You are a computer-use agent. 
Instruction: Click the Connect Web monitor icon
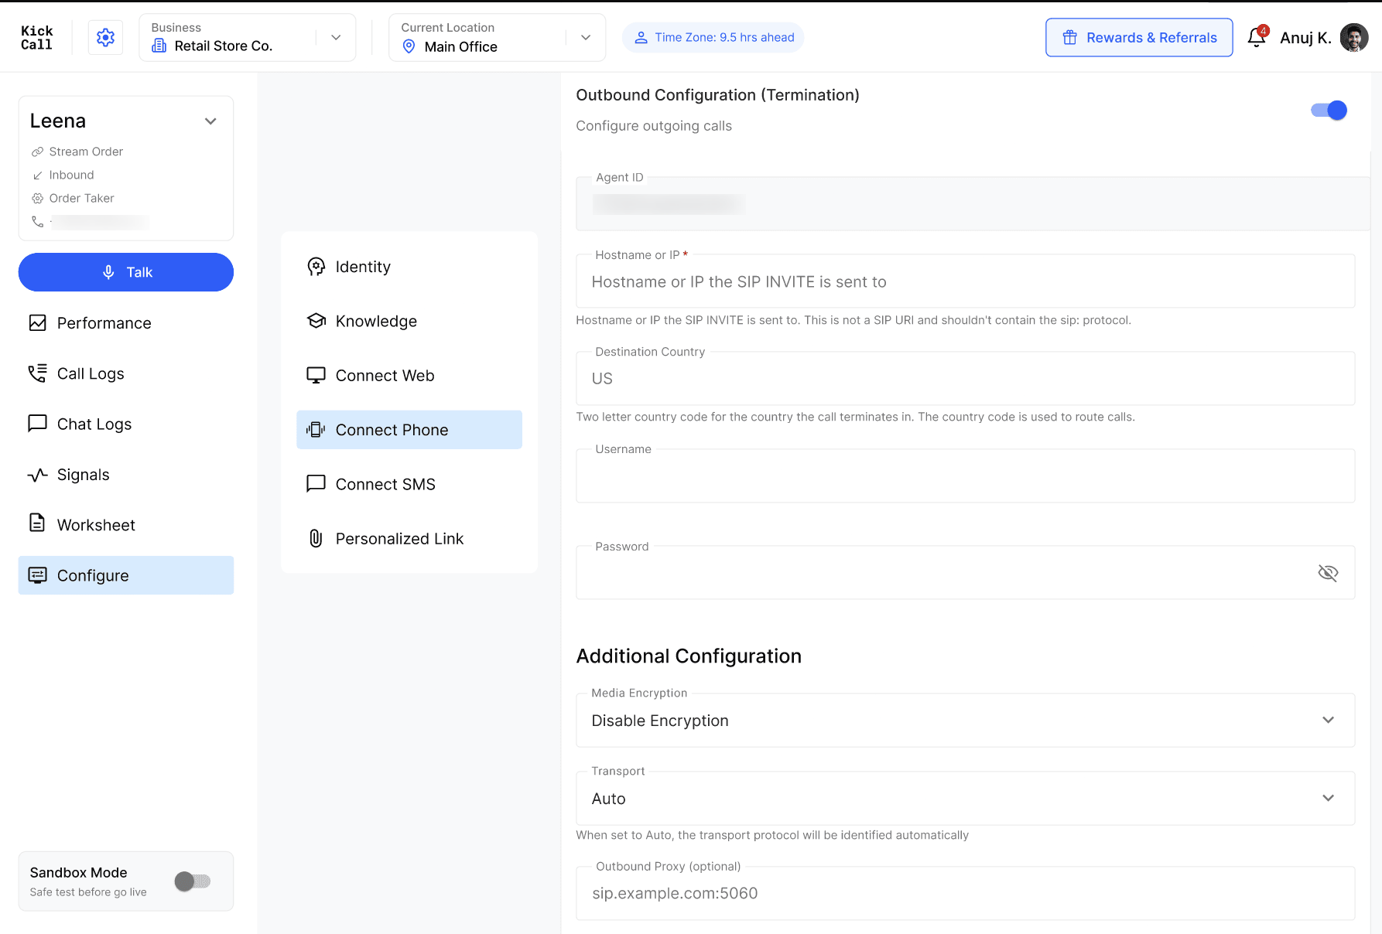(x=316, y=375)
